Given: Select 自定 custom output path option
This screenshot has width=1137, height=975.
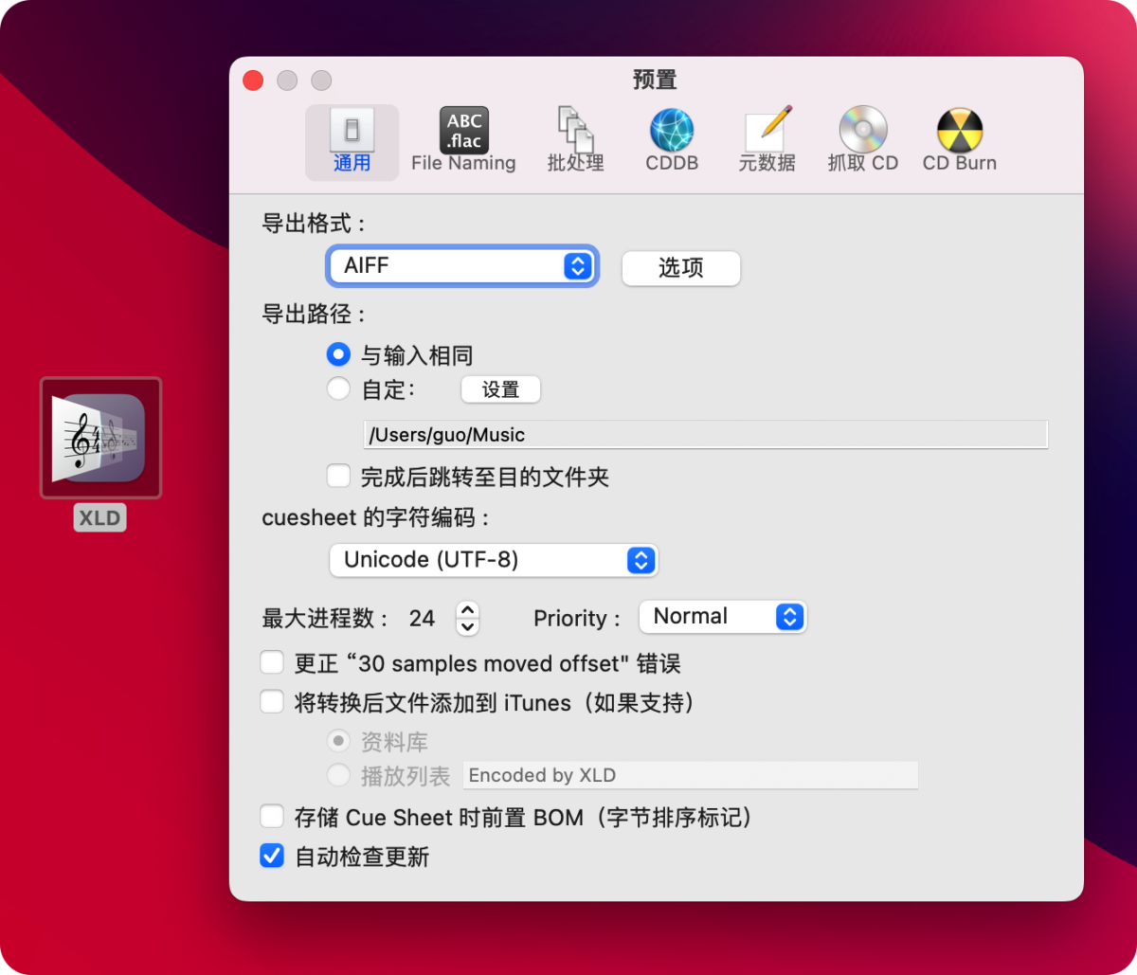Looking at the screenshot, I should 338,388.
